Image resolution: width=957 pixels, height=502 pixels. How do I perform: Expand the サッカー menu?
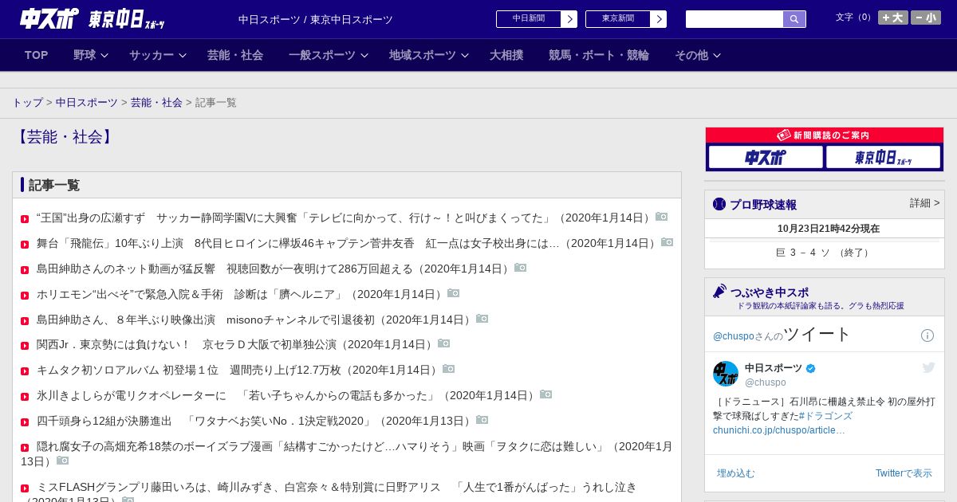click(x=158, y=55)
